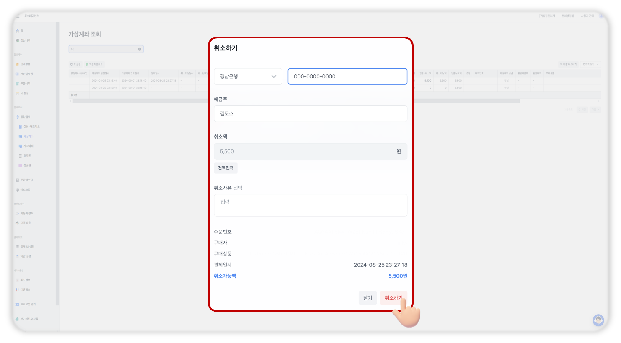Open 에스크로 in the sidebar
The width and height of the screenshot is (621, 343).
pos(25,190)
